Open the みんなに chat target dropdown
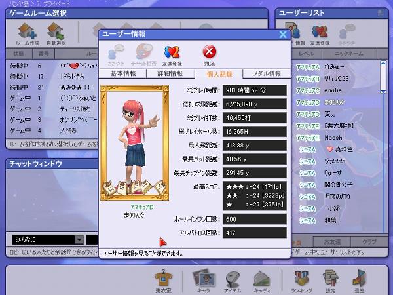393x295 pixels. coord(79,239)
